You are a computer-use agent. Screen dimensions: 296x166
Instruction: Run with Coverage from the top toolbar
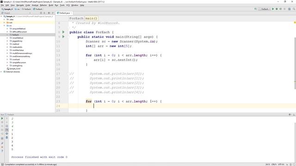coord(281,9)
